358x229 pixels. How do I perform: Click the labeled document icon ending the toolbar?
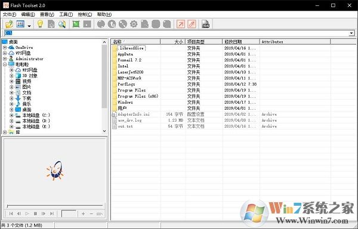(206, 24)
